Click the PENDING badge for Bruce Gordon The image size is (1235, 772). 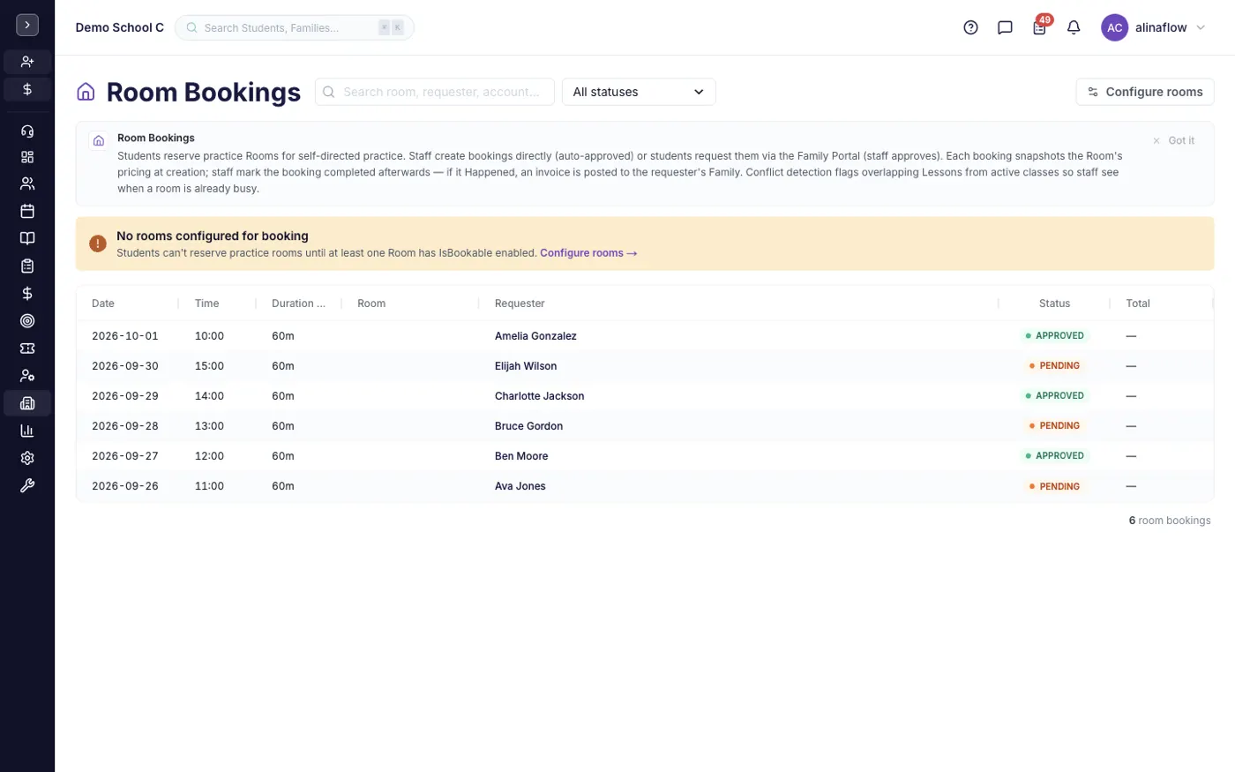coord(1054,425)
